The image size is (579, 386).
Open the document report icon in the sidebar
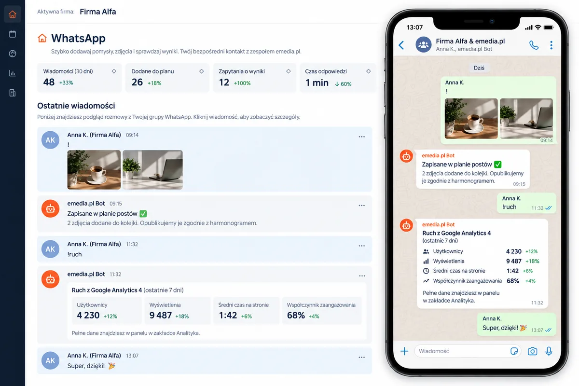[13, 93]
